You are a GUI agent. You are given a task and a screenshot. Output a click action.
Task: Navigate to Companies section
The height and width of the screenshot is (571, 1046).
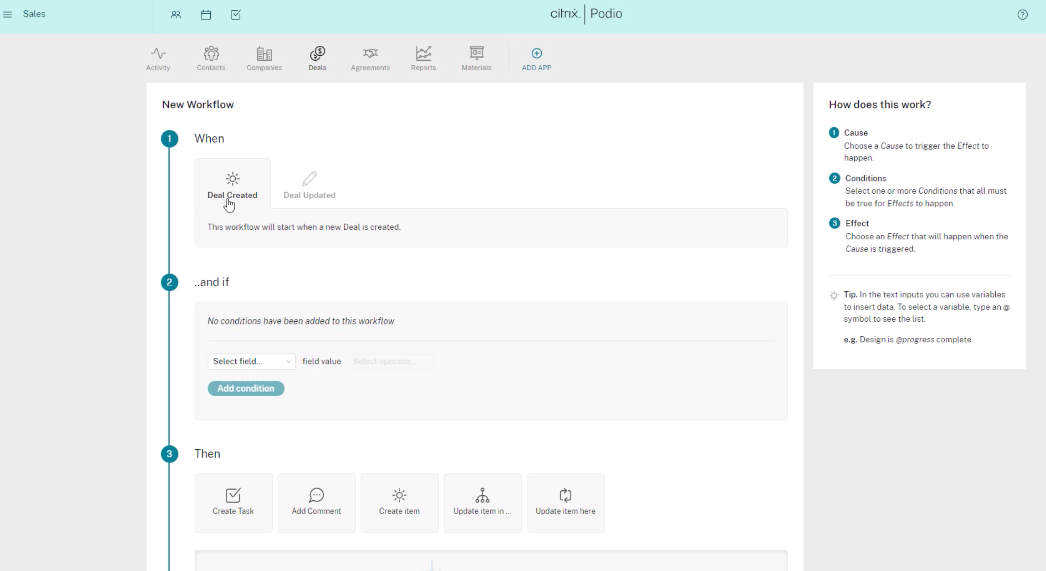coord(264,58)
